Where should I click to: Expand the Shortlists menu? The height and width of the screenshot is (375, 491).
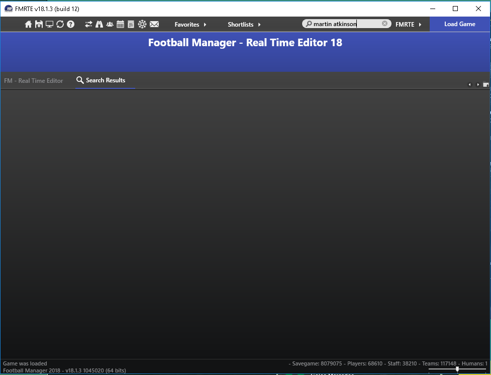[x=244, y=25]
